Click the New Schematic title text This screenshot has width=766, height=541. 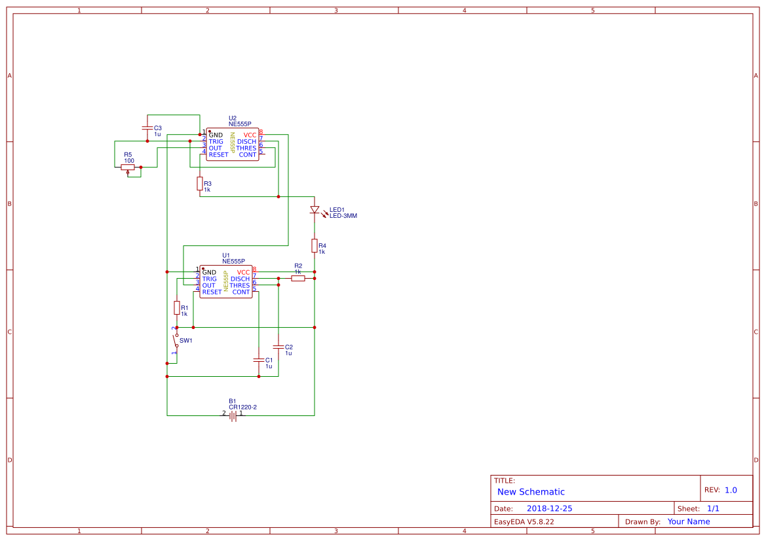[x=531, y=492]
